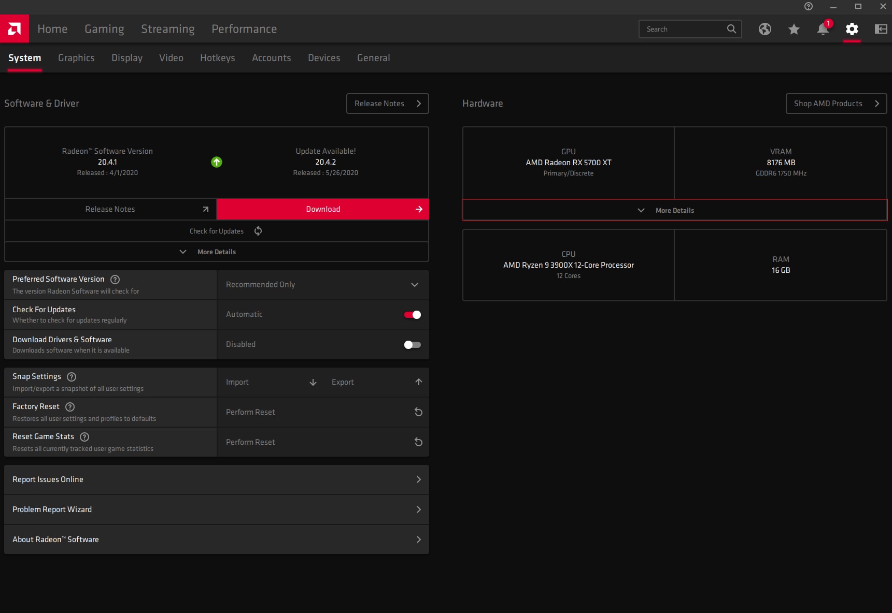Open the Recommended Only dropdown

[323, 285]
